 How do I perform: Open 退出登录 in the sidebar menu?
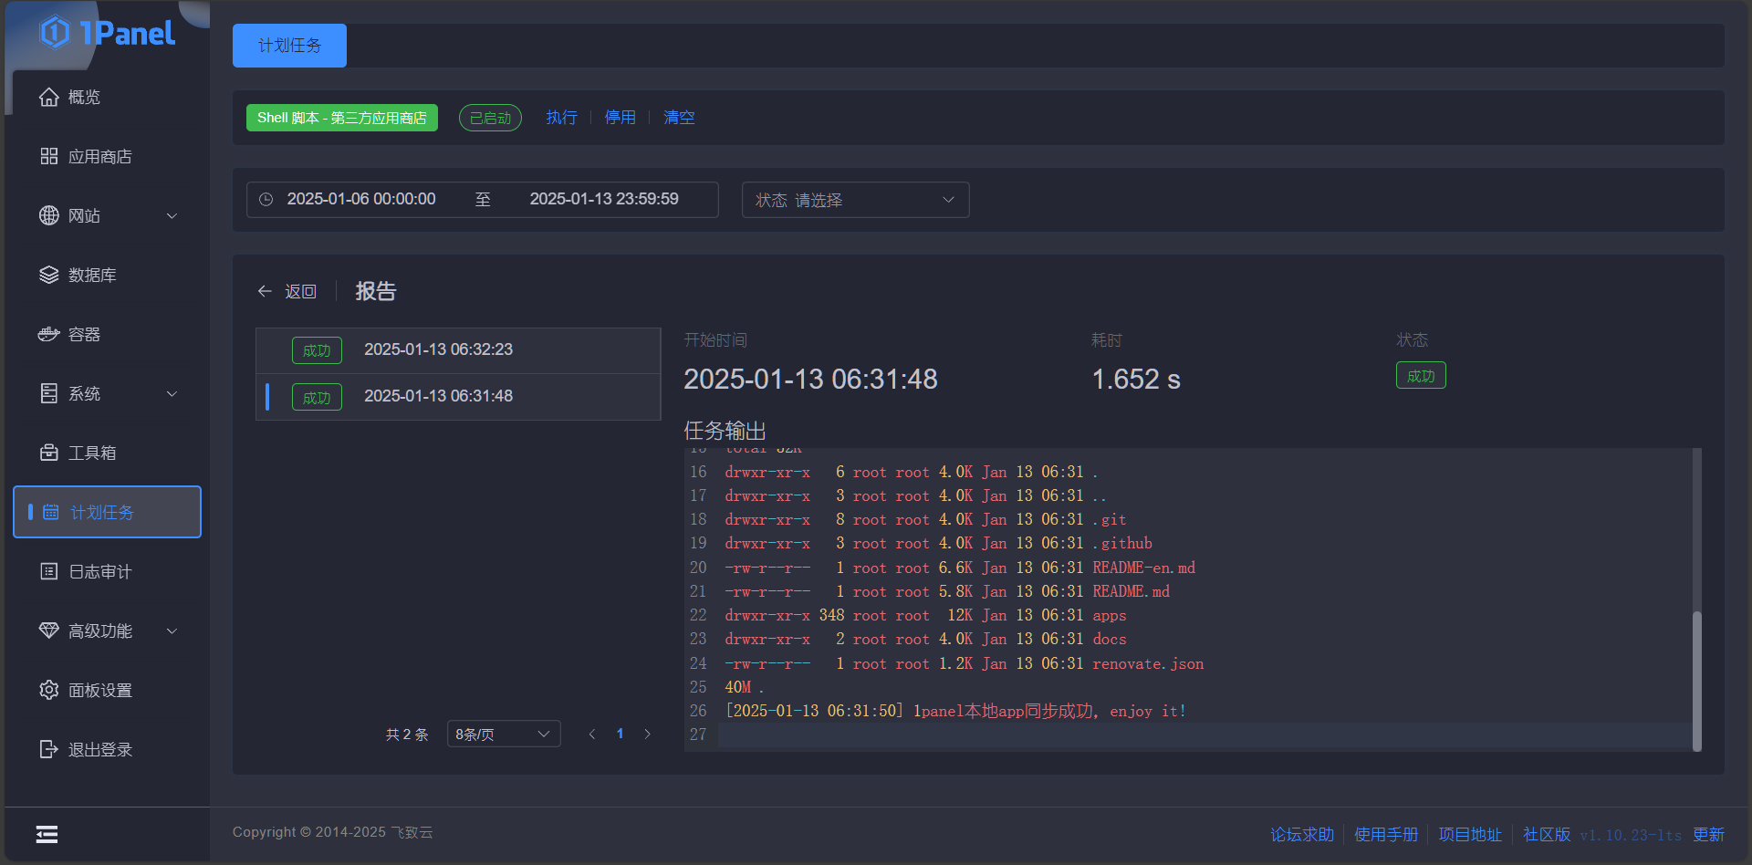pyautogui.click(x=107, y=749)
